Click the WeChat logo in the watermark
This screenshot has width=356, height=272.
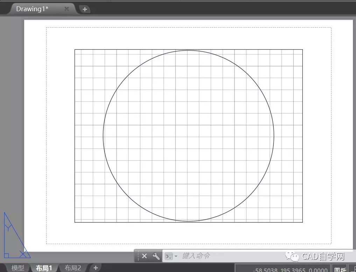coord(294,257)
